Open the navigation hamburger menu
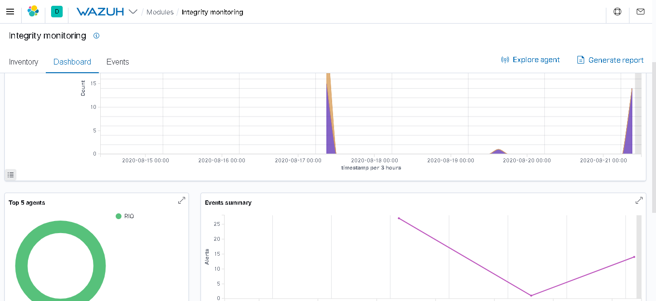Viewport: 656px width, 301px height. [x=10, y=12]
